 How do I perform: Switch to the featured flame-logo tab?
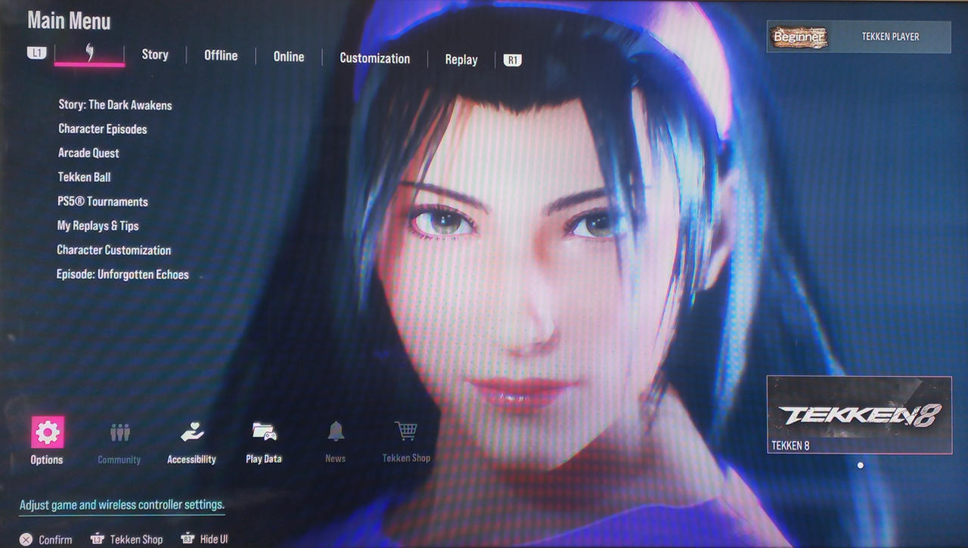89,53
